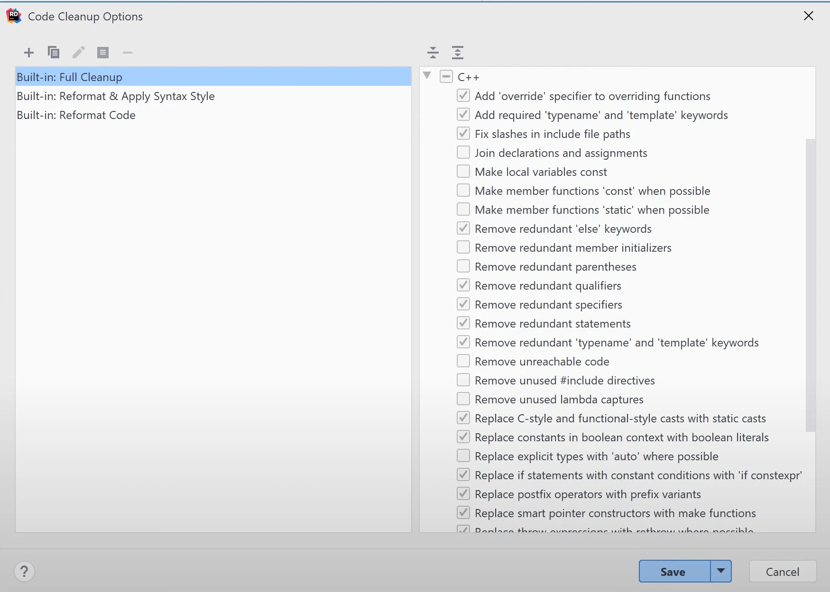Uncheck Replace C-style and functional-style casts
The width and height of the screenshot is (830, 592).
(463, 418)
